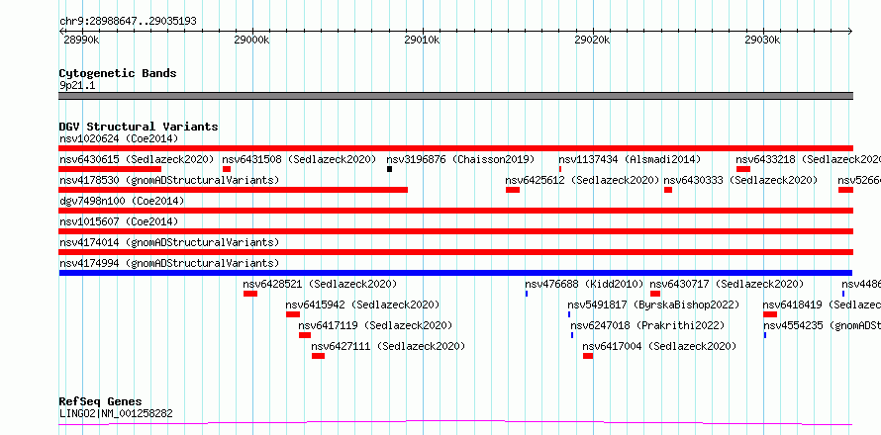Click the nsv6415942 red variant block
This screenshot has height=435, width=881.
coord(293,314)
